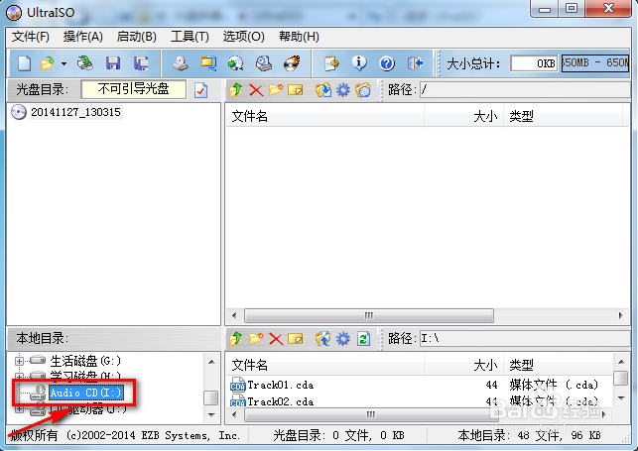The width and height of the screenshot is (638, 451).
Task: Open the 文件(F) menu
Action: (31, 37)
